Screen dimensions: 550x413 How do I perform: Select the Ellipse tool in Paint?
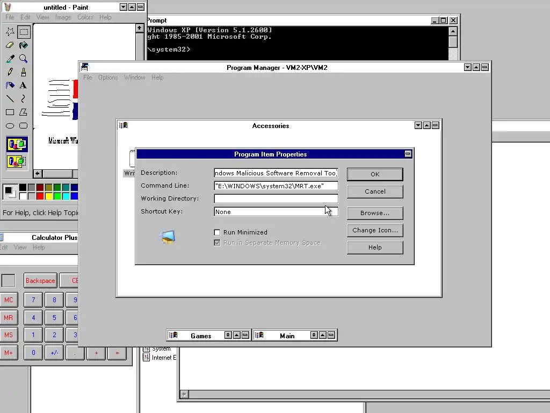point(10,125)
